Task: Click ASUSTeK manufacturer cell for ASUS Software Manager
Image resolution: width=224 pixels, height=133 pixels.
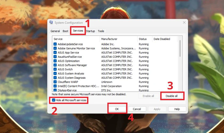Action: (117, 65)
